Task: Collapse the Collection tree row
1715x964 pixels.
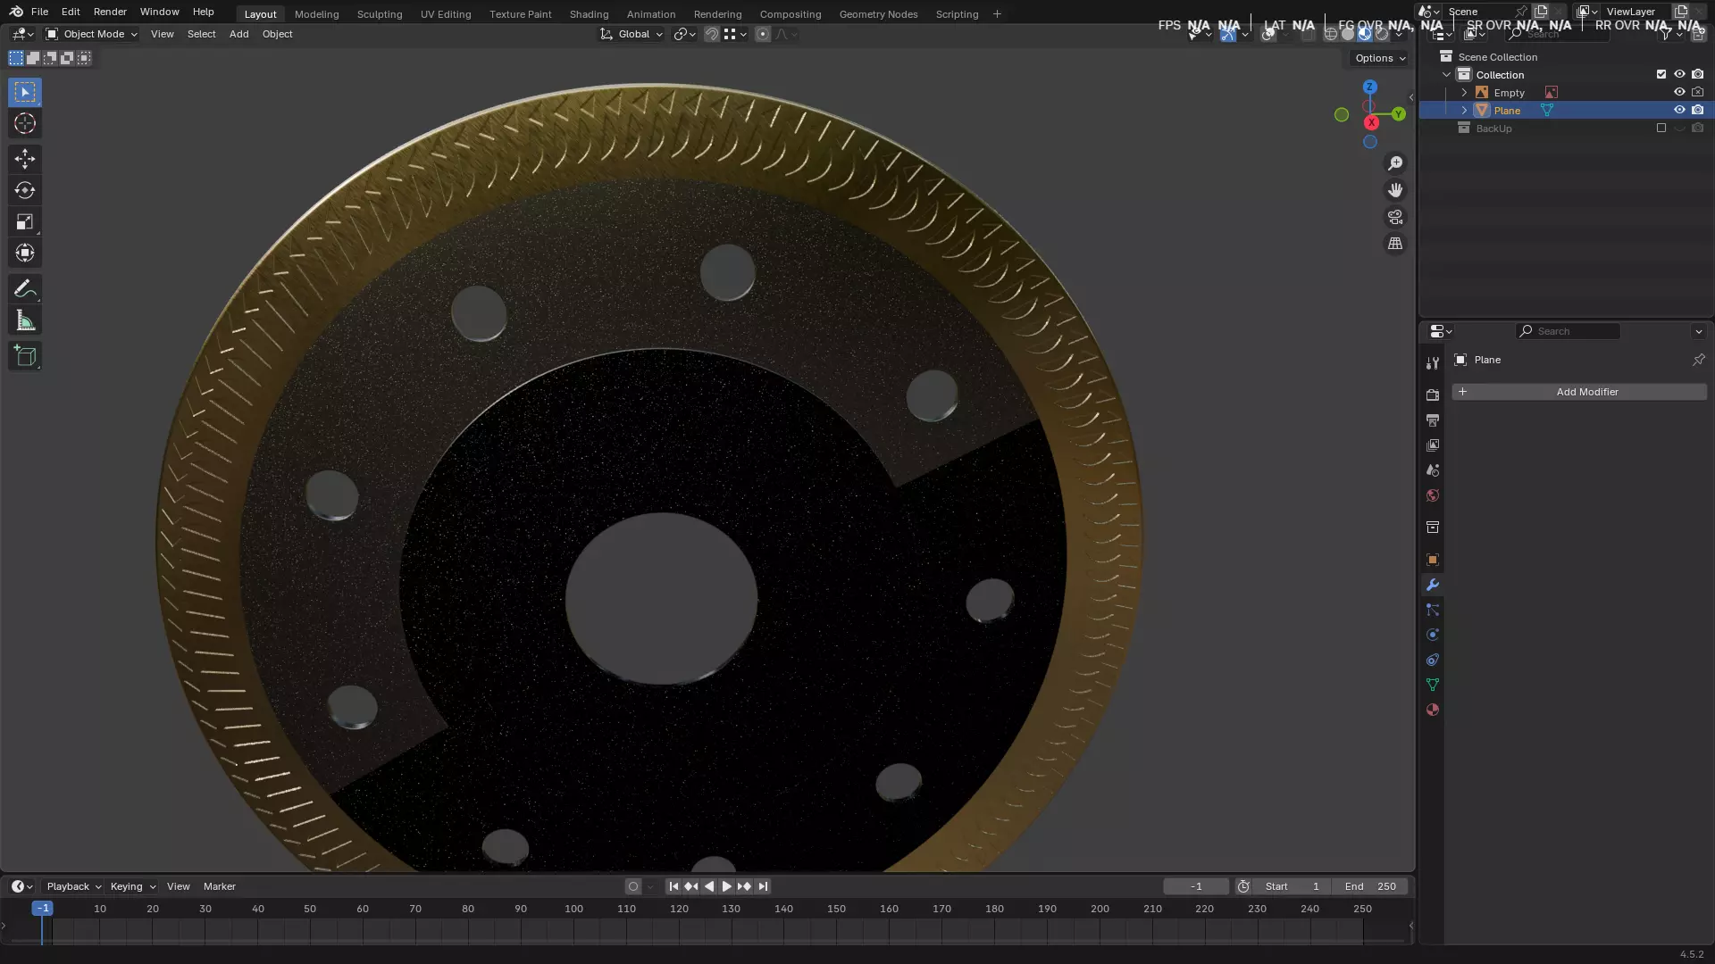Action: [x=1446, y=74]
